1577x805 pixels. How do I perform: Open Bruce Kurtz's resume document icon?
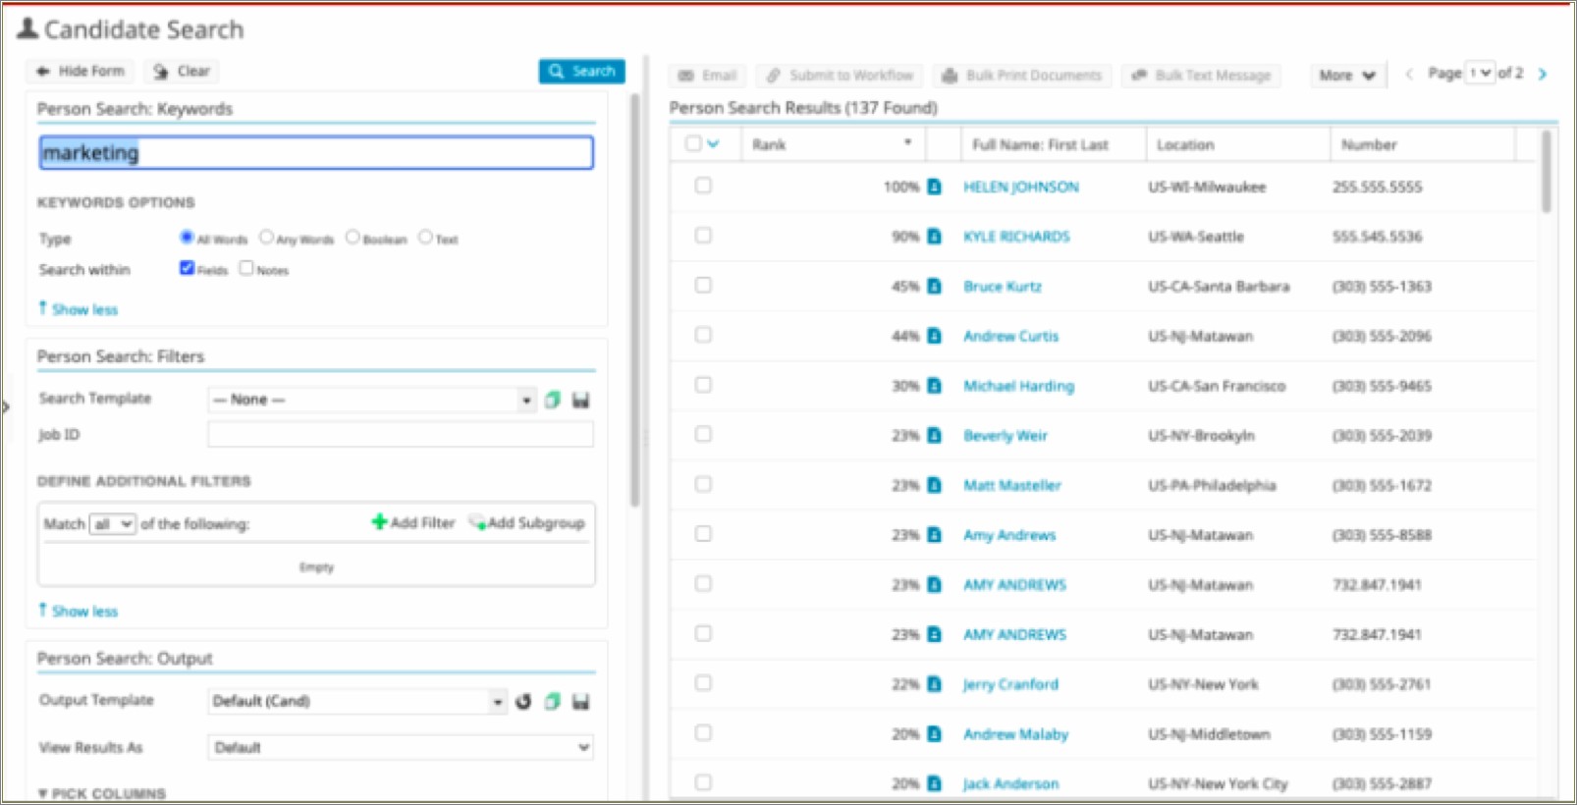click(x=934, y=287)
